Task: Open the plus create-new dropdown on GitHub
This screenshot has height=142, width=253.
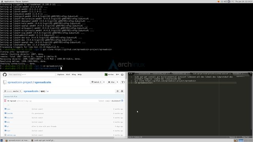Action: click(117, 75)
